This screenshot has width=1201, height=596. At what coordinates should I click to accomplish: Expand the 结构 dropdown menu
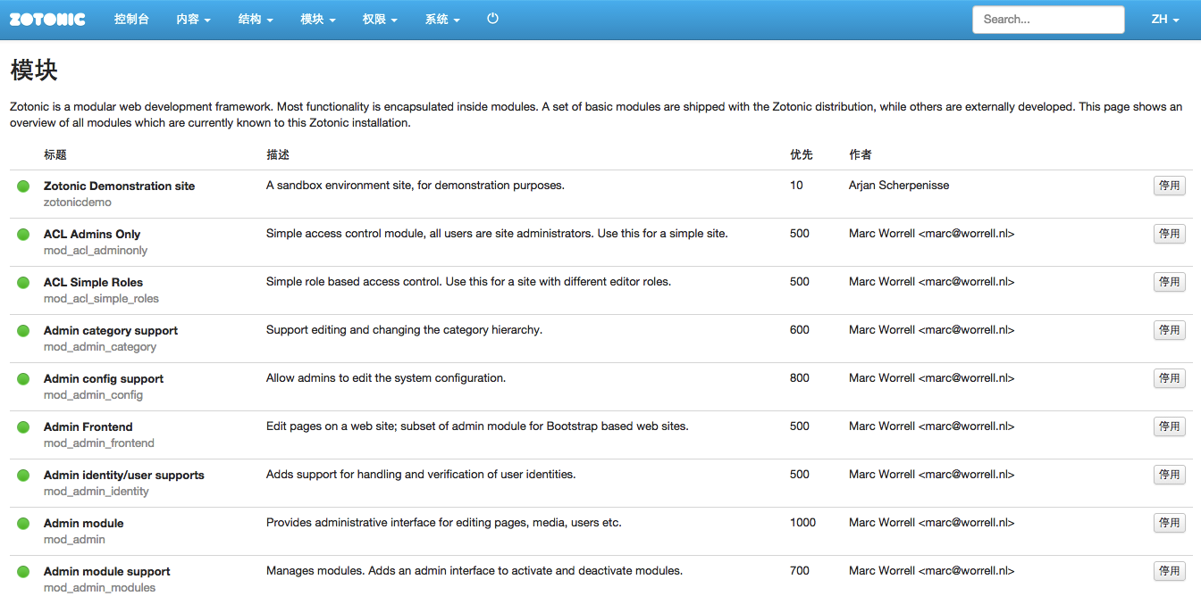256,20
